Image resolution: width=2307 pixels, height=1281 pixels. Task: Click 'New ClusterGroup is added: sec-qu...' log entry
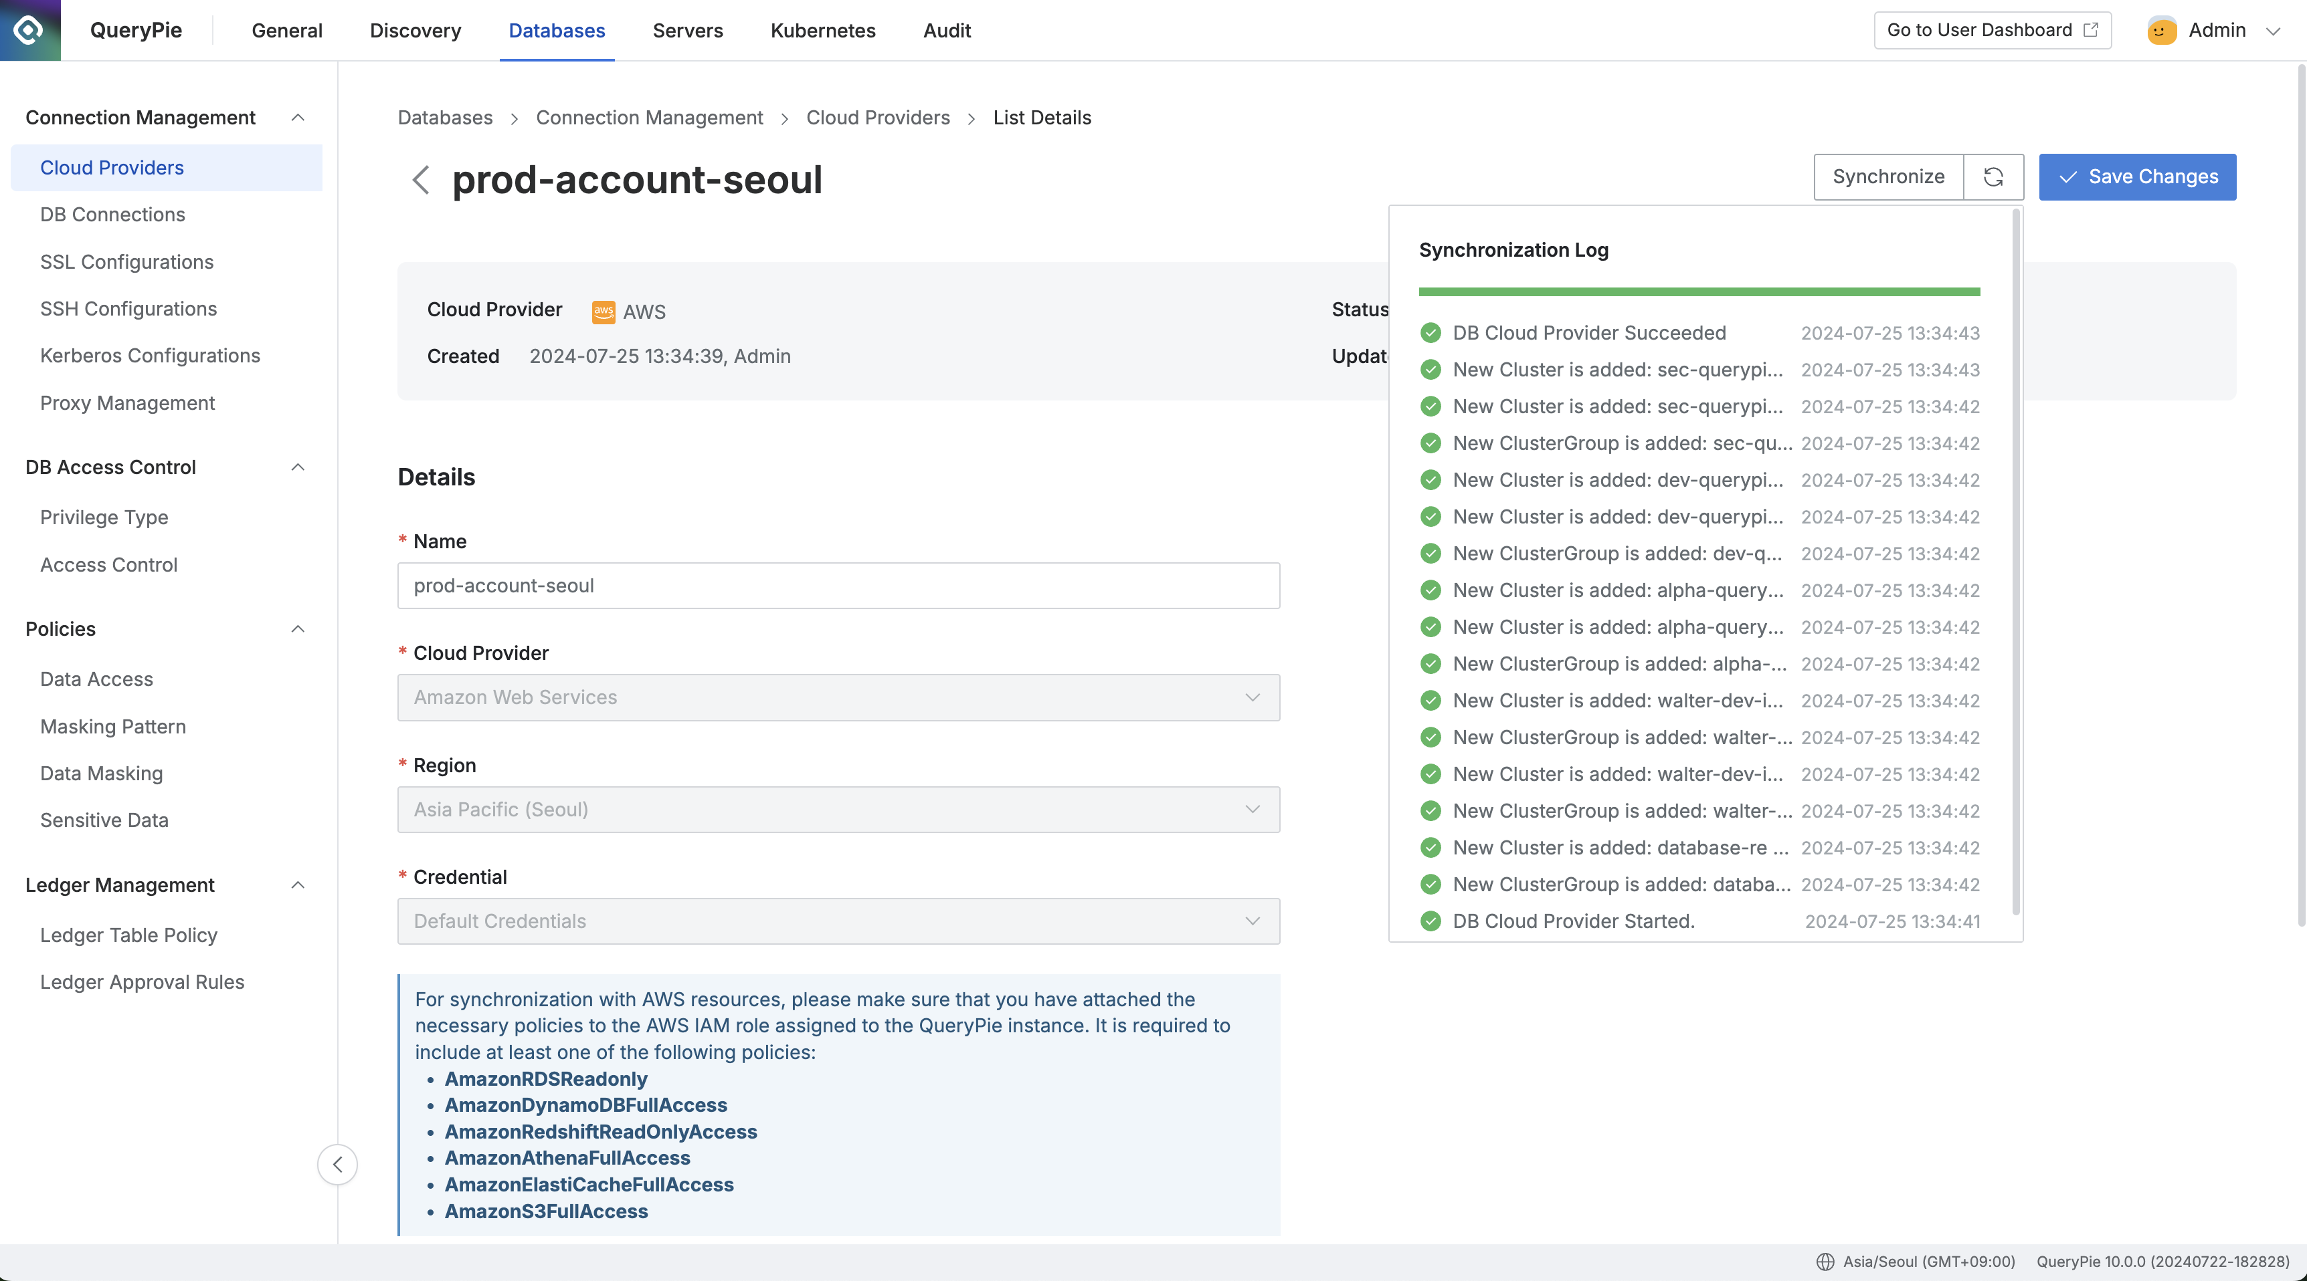[x=1699, y=443]
